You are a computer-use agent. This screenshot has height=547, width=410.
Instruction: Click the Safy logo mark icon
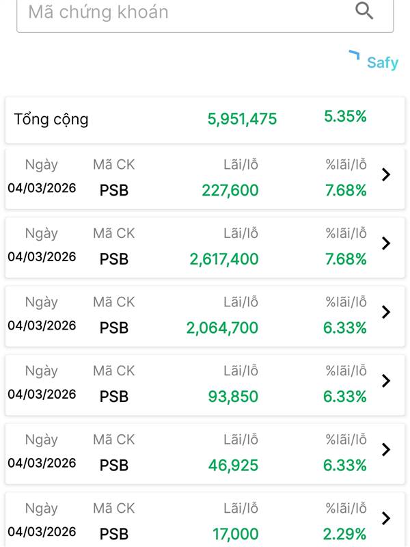[354, 55]
